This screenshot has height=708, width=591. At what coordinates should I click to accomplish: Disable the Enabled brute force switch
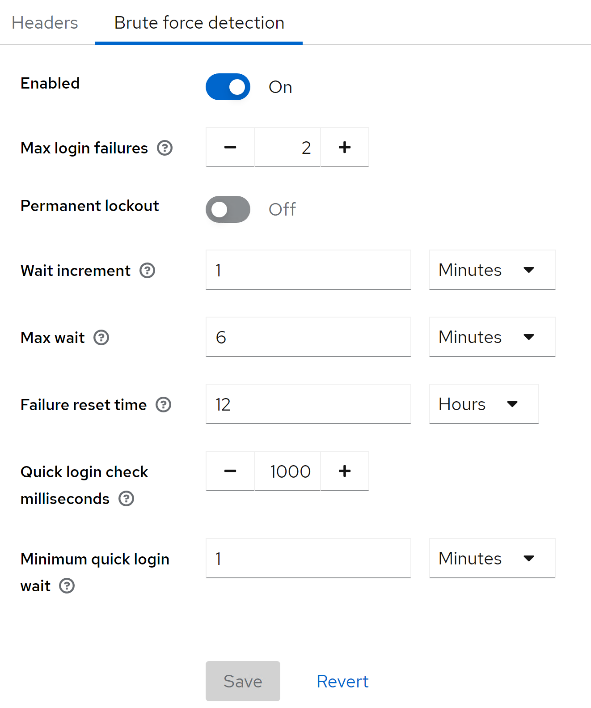click(228, 87)
